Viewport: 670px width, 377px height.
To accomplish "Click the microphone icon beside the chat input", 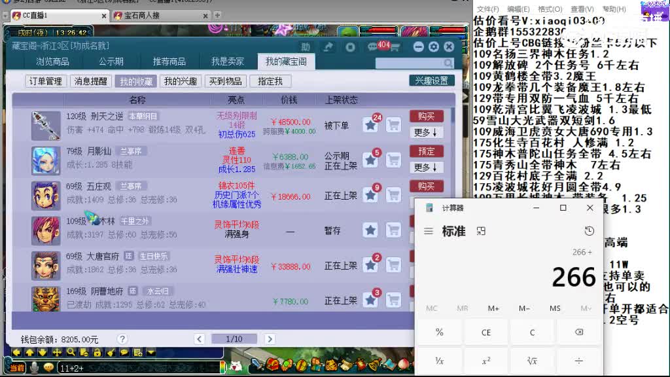I will [33, 367].
